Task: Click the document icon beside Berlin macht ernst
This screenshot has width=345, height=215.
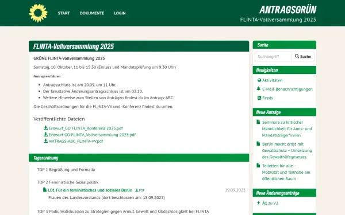Action: [x=258, y=144]
